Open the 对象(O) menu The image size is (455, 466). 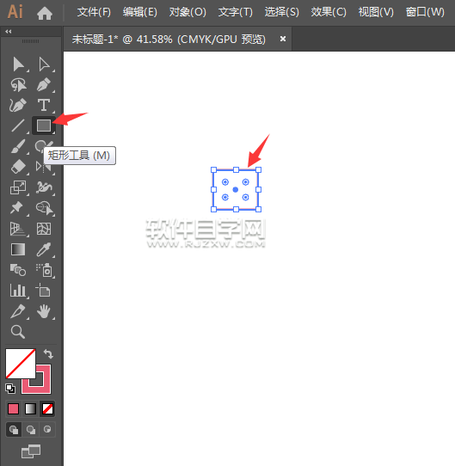point(188,12)
